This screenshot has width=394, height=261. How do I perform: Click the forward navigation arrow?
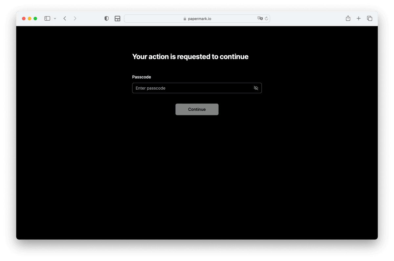(75, 18)
